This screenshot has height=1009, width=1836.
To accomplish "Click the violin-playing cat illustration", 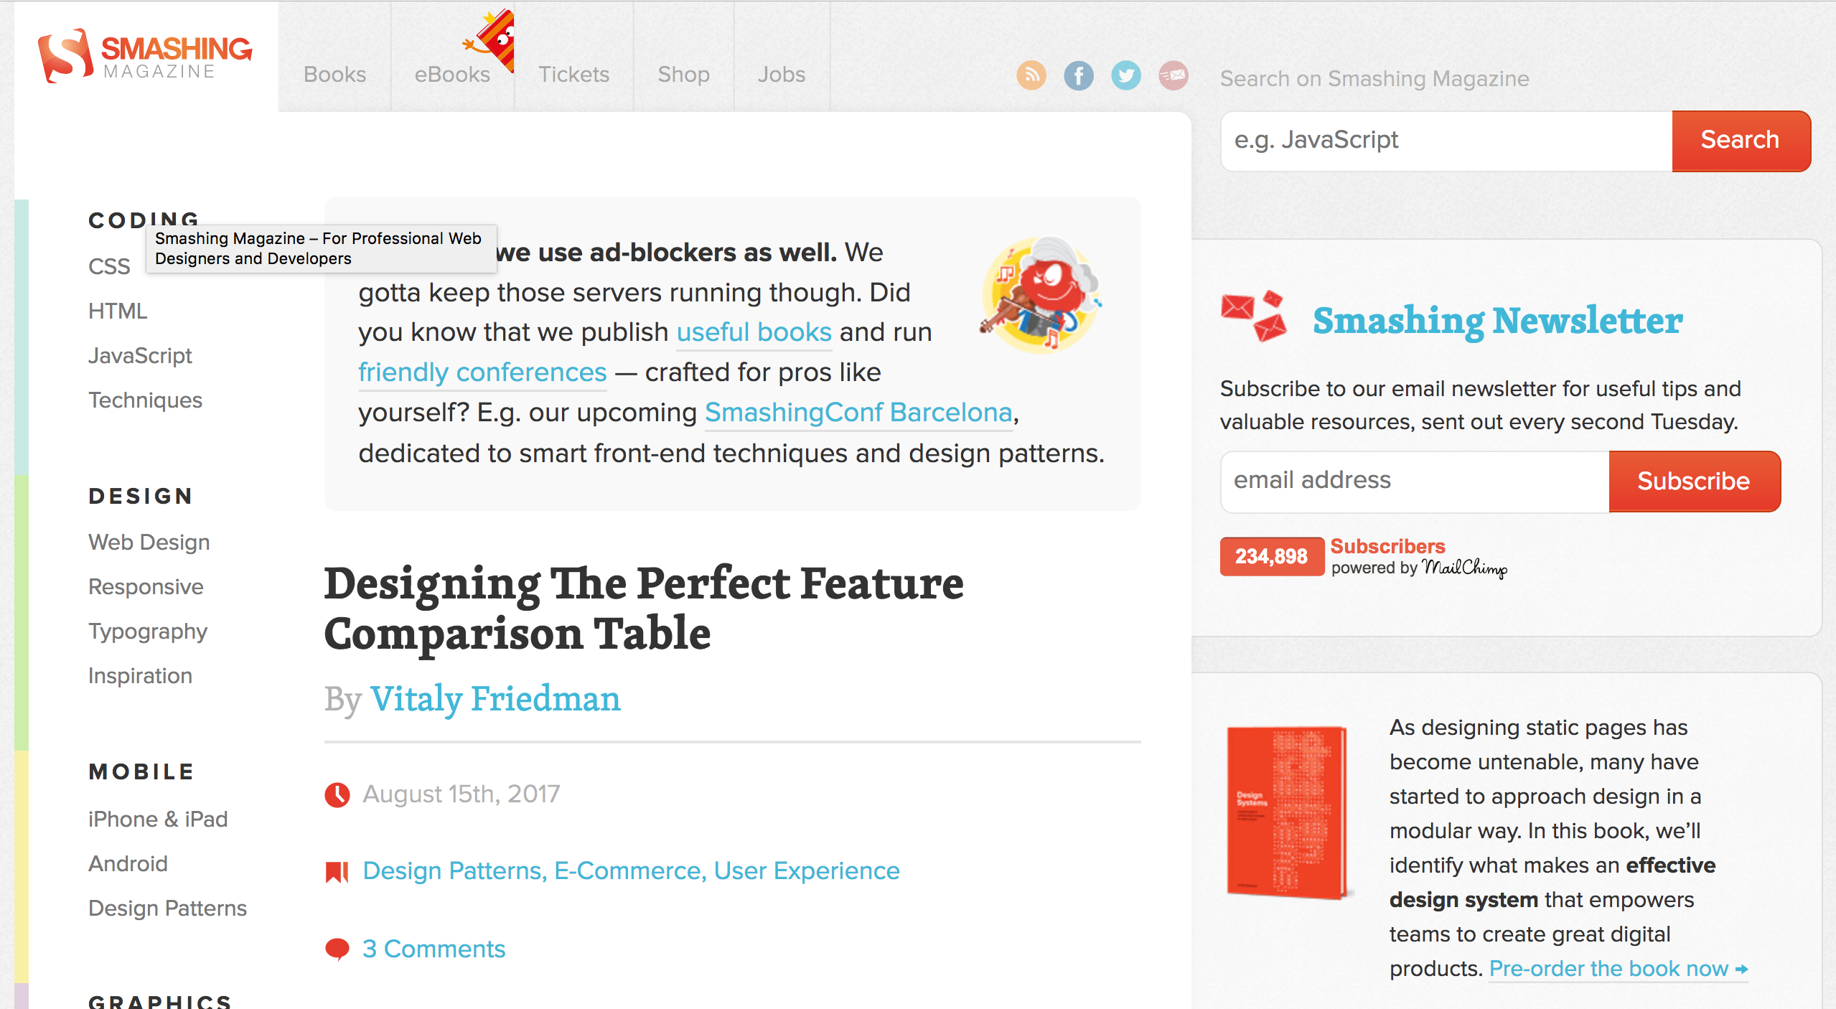I will point(1040,294).
